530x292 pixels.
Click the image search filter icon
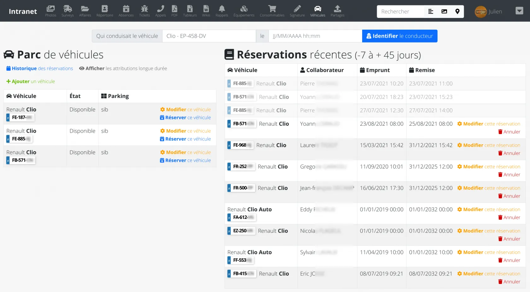click(x=444, y=12)
